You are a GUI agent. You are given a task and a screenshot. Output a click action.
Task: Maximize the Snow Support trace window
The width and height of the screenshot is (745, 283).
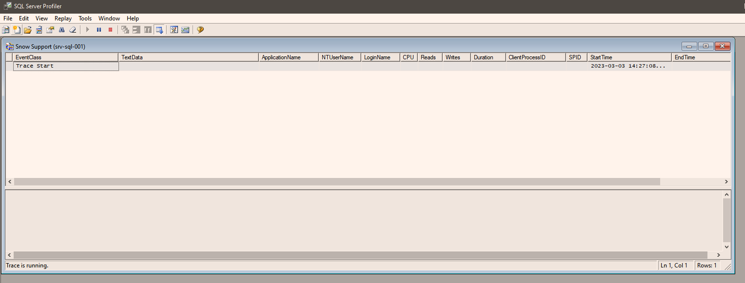pos(706,46)
